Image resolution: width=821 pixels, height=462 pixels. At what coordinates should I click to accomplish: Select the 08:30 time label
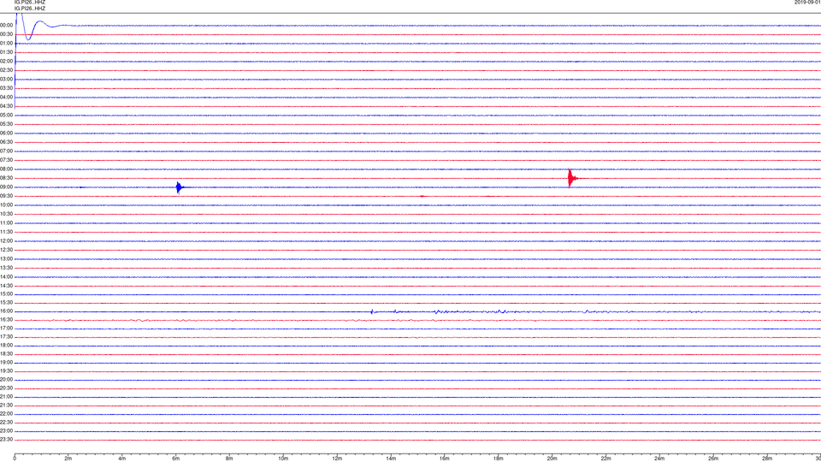[6, 178]
